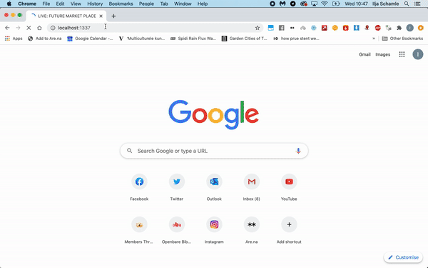
Task: Open Spotlight search in the menu bar
Action: point(407,4)
